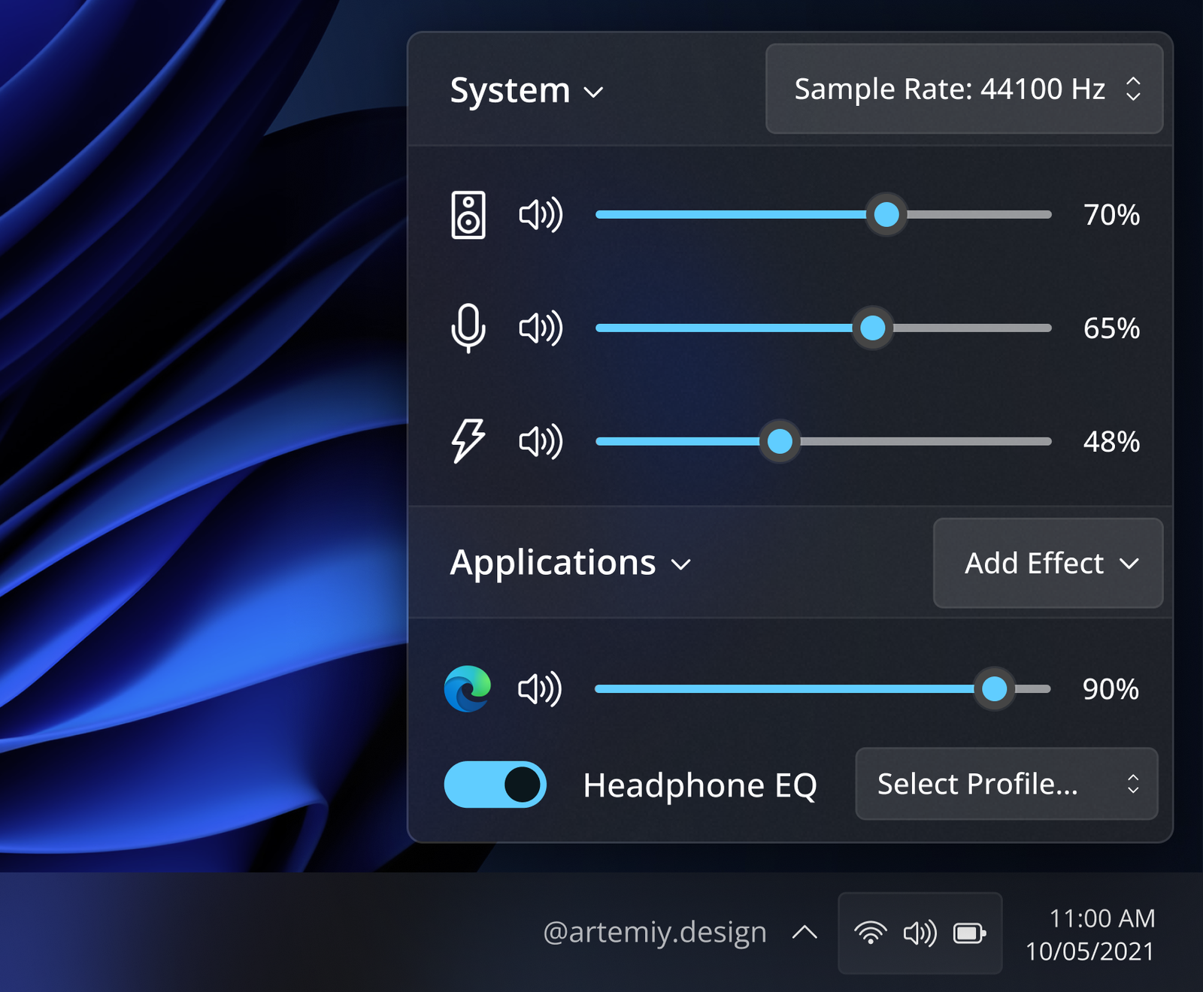The height and width of the screenshot is (992, 1203).
Task: Click the Microsoft Edge app icon
Action: (467, 688)
